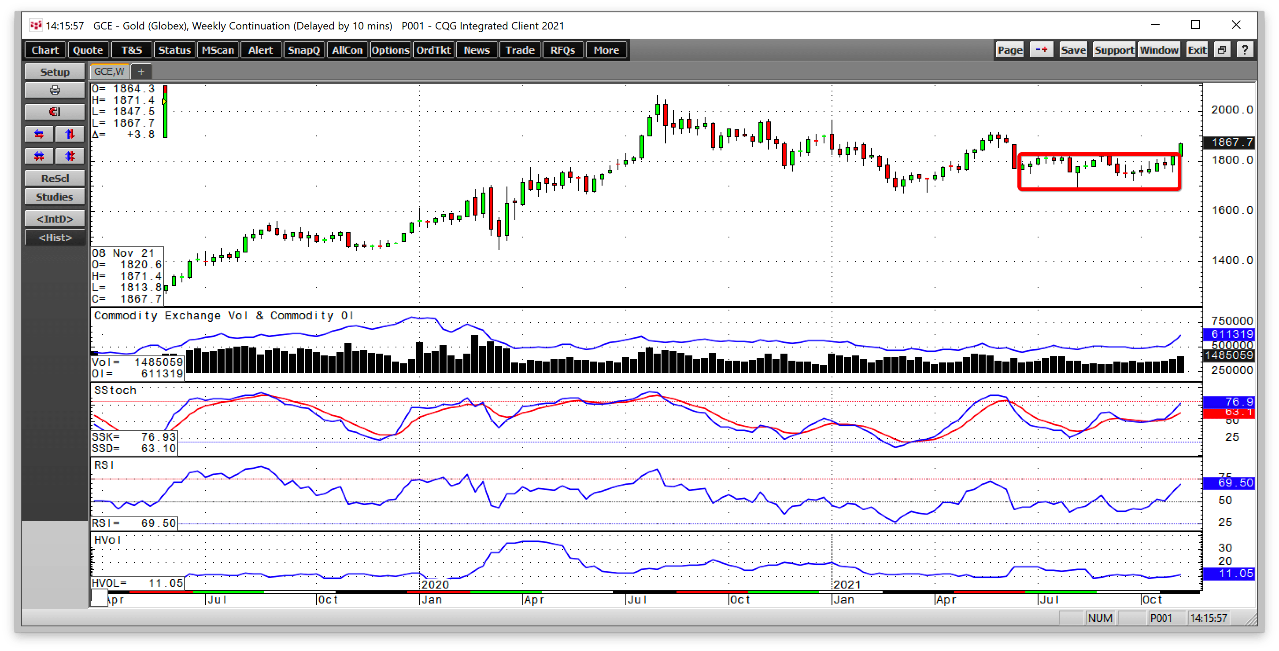This screenshot has width=1279, height=651.
Task: Open the Studies sidebar button
Action: coord(55,197)
